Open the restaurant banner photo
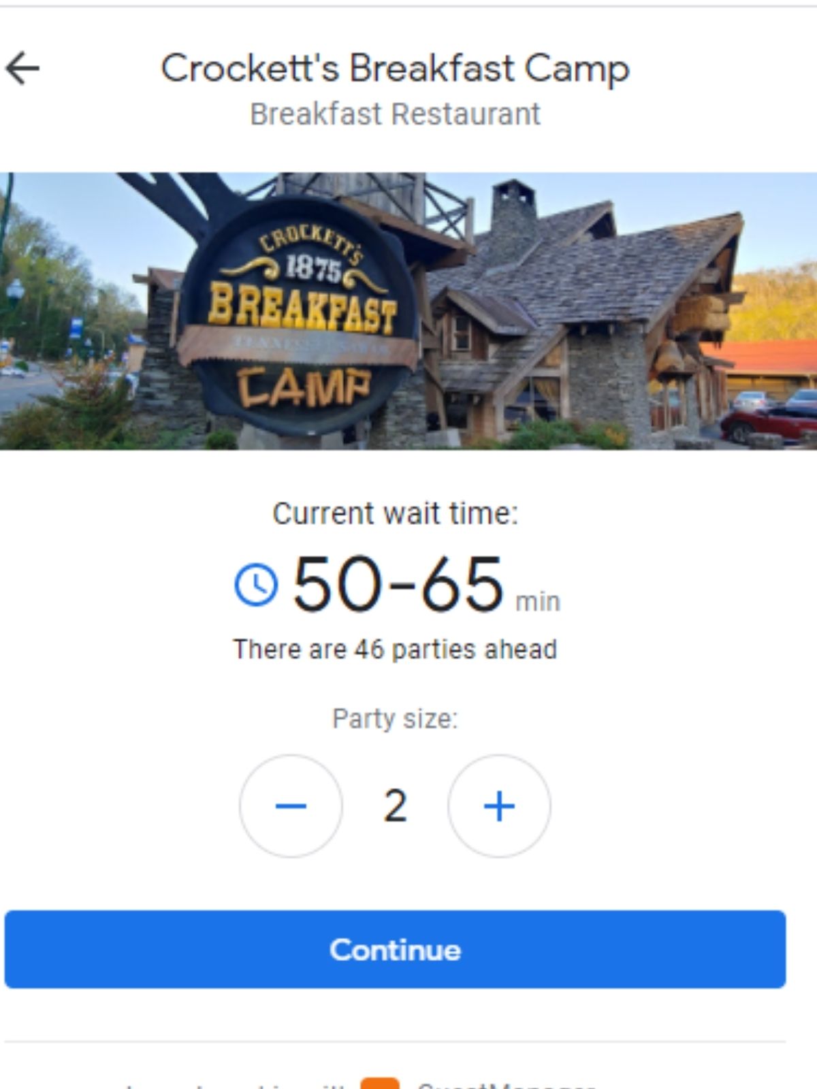Image resolution: width=817 pixels, height=1089 pixels. 408,311
